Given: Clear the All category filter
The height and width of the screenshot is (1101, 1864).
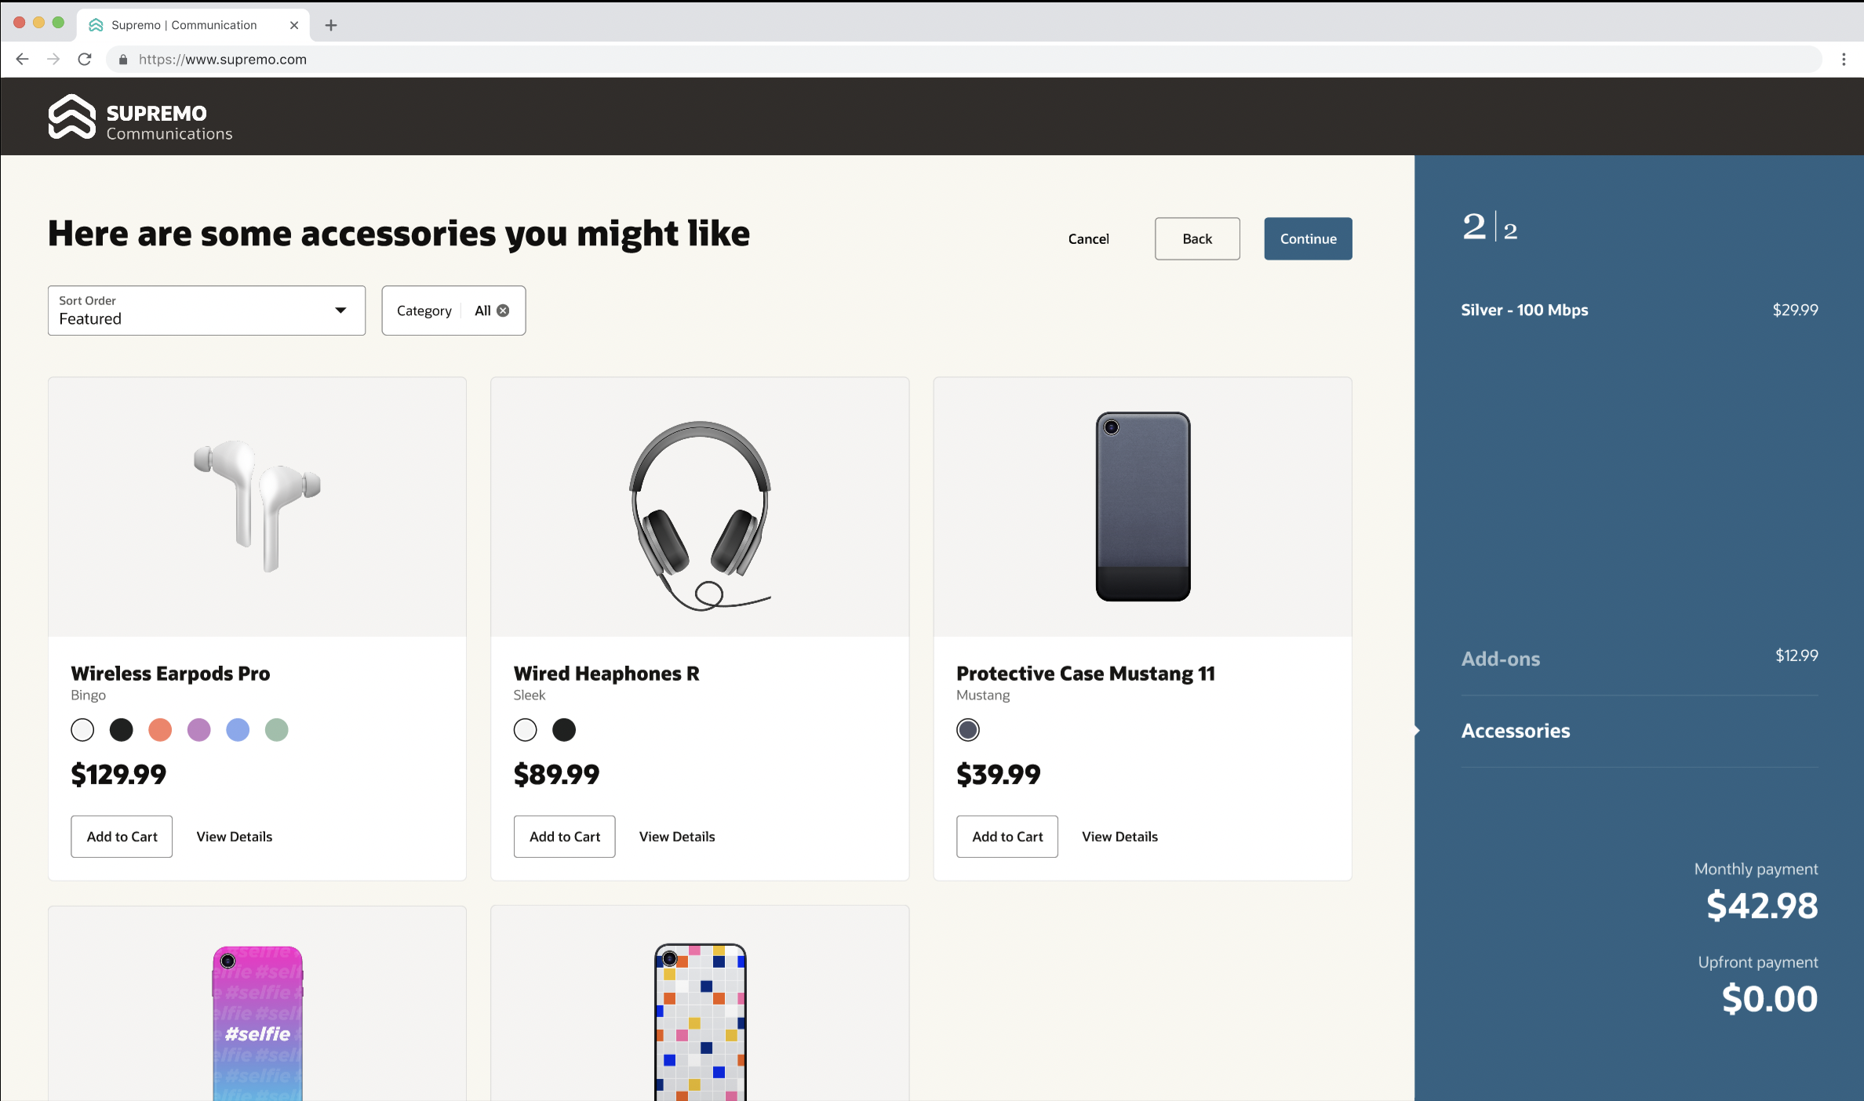Looking at the screenshot, I should [x=503, y=311].
